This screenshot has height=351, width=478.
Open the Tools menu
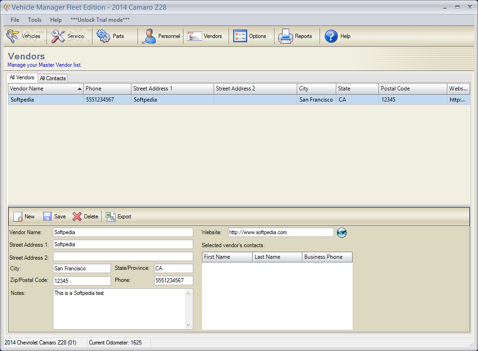(x=34, y=20)
